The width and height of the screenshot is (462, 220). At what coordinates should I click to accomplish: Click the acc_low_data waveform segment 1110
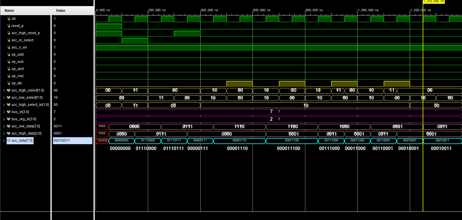239,126
